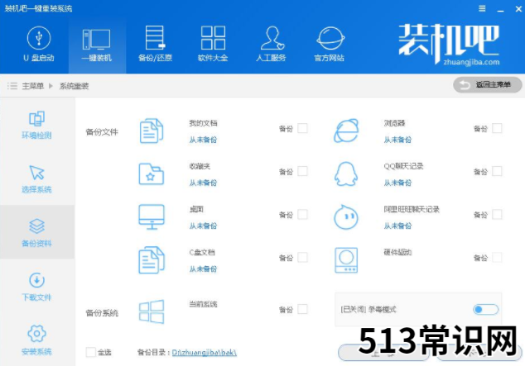Go to 下载文件 step in sidebar
The width and height of the screenshot is (525, 366).
coord(36,288)
